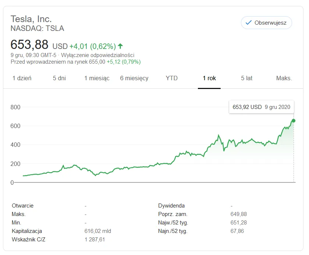Toggle the Obserwujesz follow button
This screenshot has width=309, height=255.
(x=266, y=23)
